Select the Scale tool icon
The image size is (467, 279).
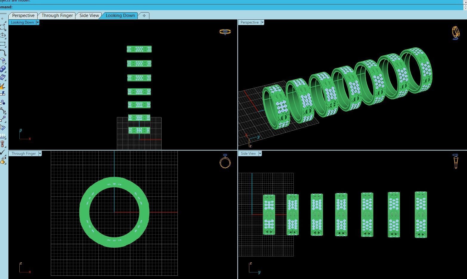click(3, 119)
